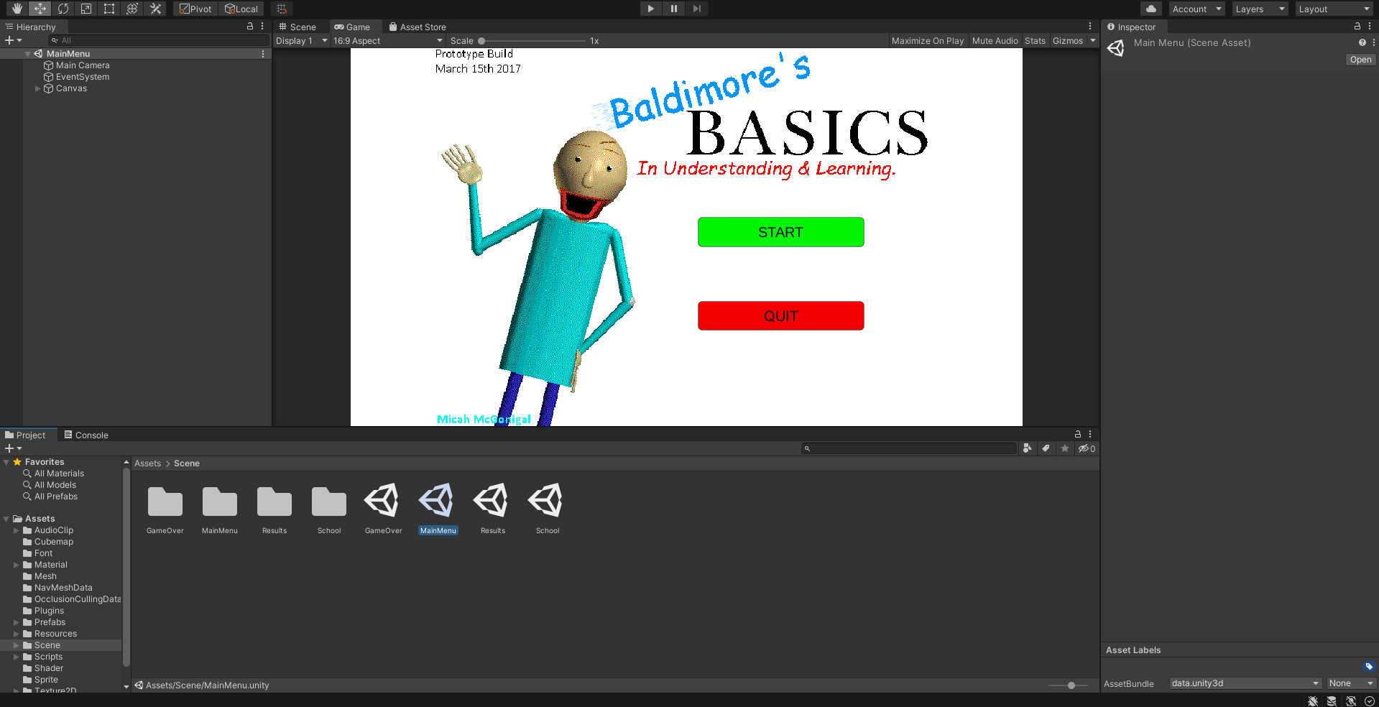Select the Results scene asset

493,509
